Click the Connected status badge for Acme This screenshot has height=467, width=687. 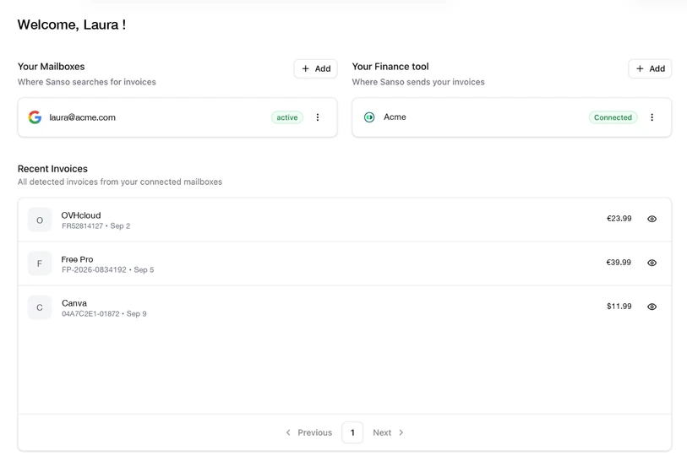tap(613, 117)
